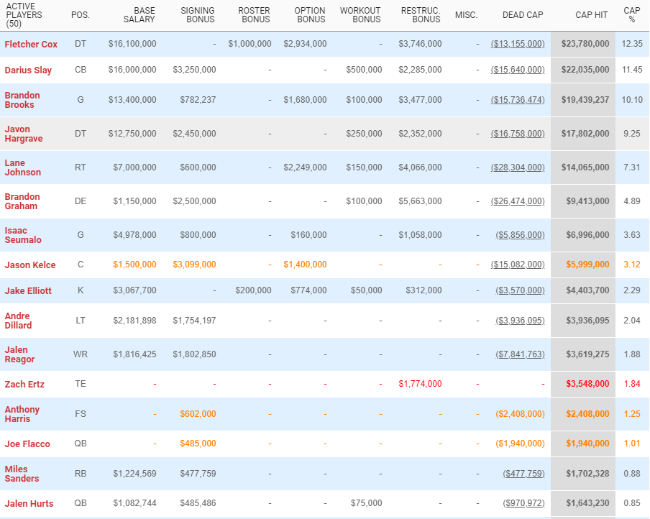The width and height of the screenshot is (650, 519).
Task: Select Jake Elliott roster bonus $200,000
Action: coord(253,290)
